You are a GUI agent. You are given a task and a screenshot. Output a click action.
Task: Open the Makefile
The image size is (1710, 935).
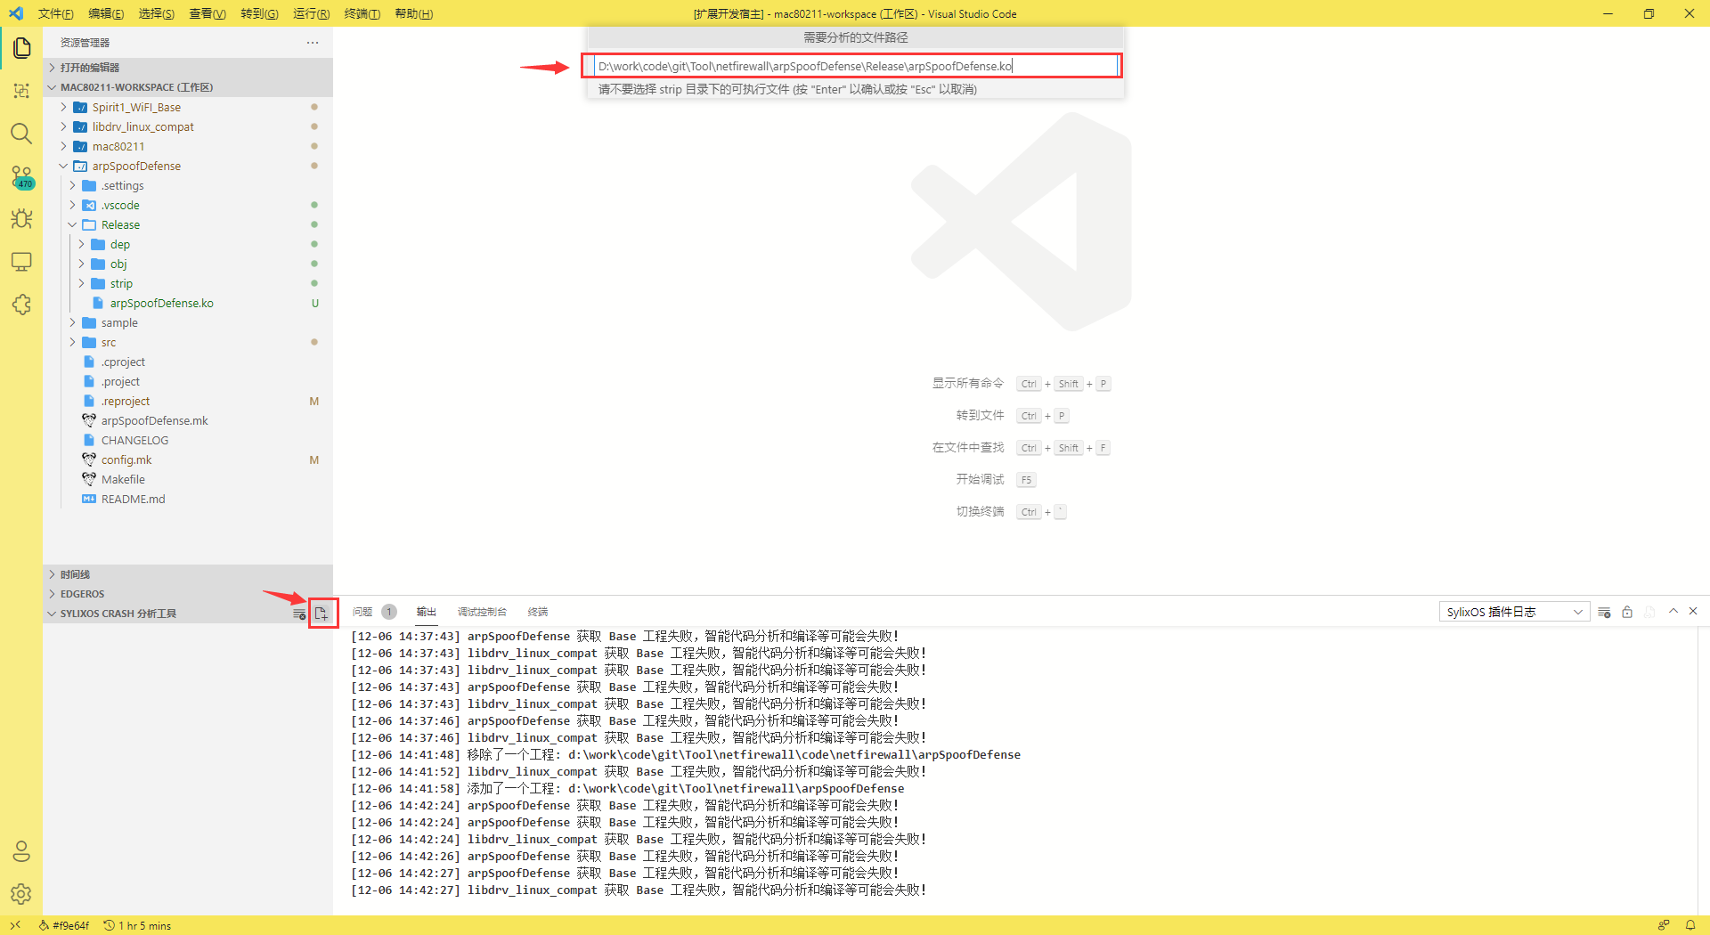pyautogui.click(x=188, y=479)
